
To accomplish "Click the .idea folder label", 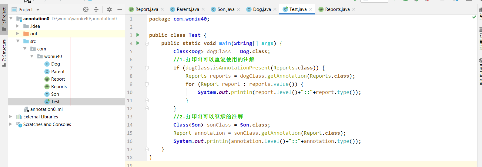I will click(35, 26).
